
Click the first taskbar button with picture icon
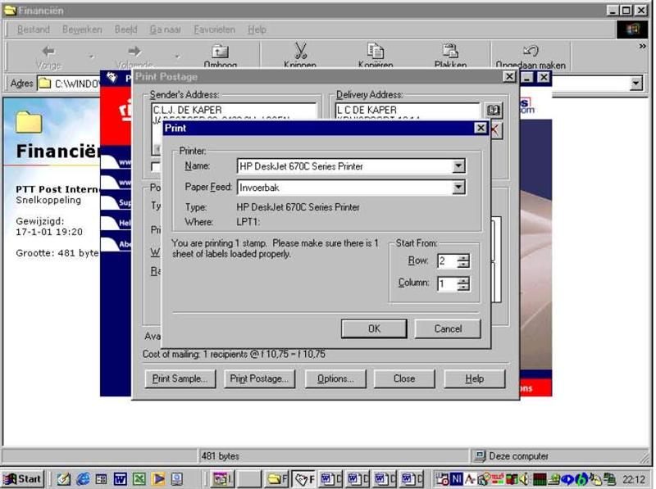[x=223, y=479]
